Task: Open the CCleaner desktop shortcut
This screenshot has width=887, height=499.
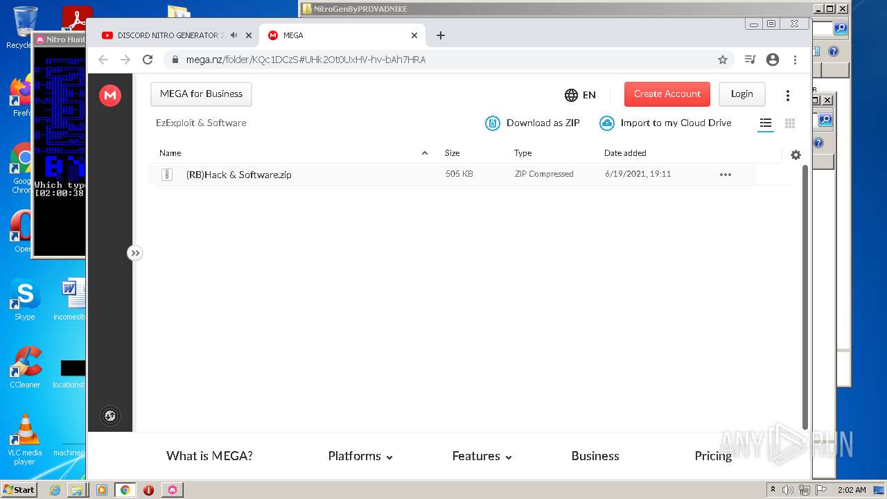Action: 25,368
